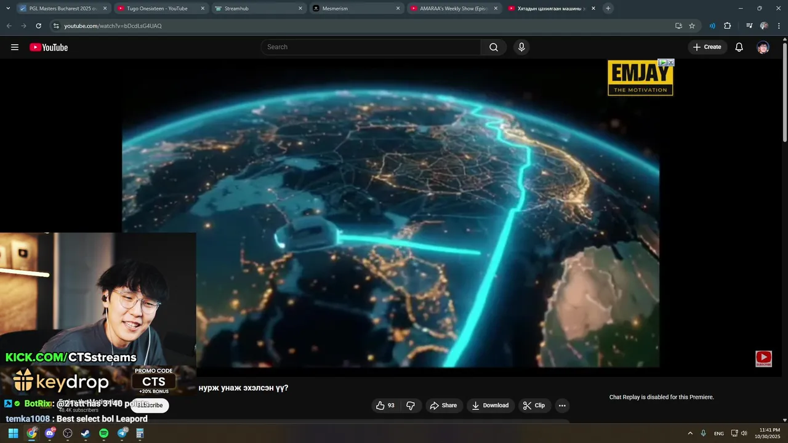Open Spotify from the taskbar

(103, 433)
